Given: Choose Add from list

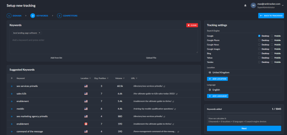Looking at the screenshot, I should 56,58.
